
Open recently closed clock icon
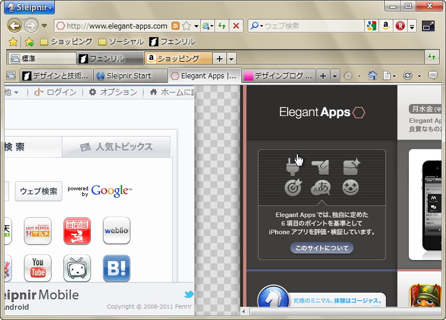pos(348,76)
